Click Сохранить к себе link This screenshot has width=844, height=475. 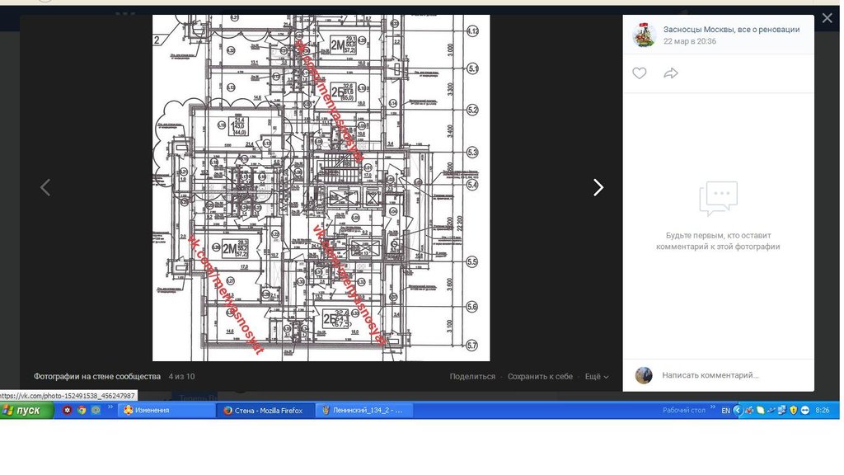tap(540, 376)
